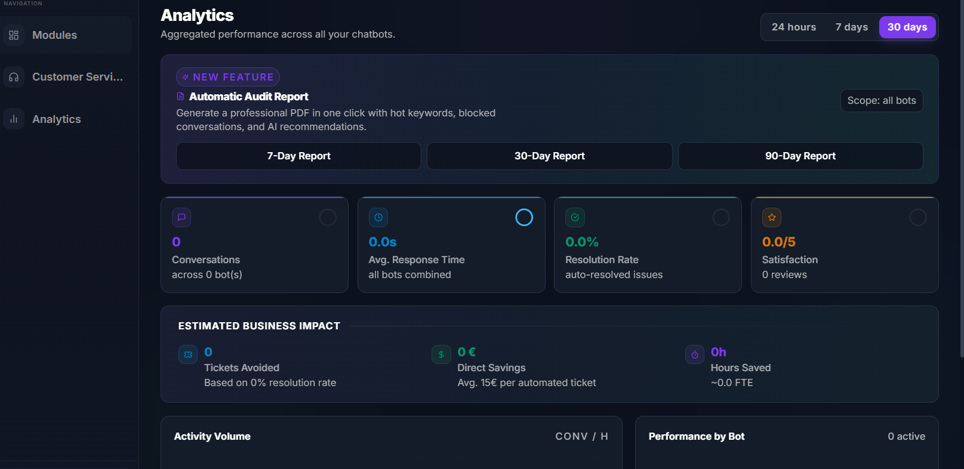Click the CONV / H label

(x=581, y=436)
